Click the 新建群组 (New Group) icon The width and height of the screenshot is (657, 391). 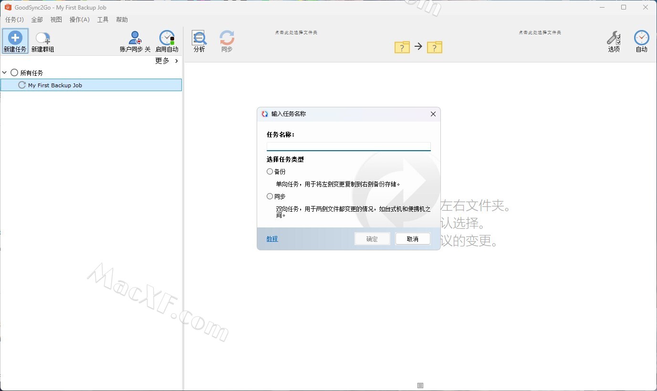pos(43,38)
